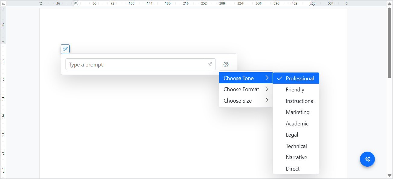Switch tone to Technical
Viewport: 393px width, 179px height.
(x=296, y=146)
